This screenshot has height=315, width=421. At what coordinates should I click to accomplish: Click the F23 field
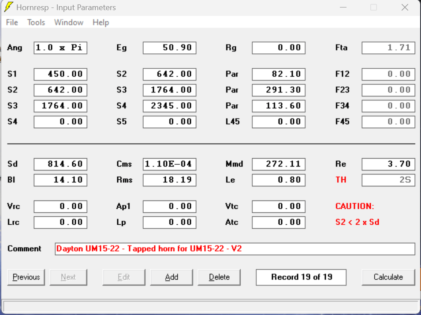pos(388,90)
